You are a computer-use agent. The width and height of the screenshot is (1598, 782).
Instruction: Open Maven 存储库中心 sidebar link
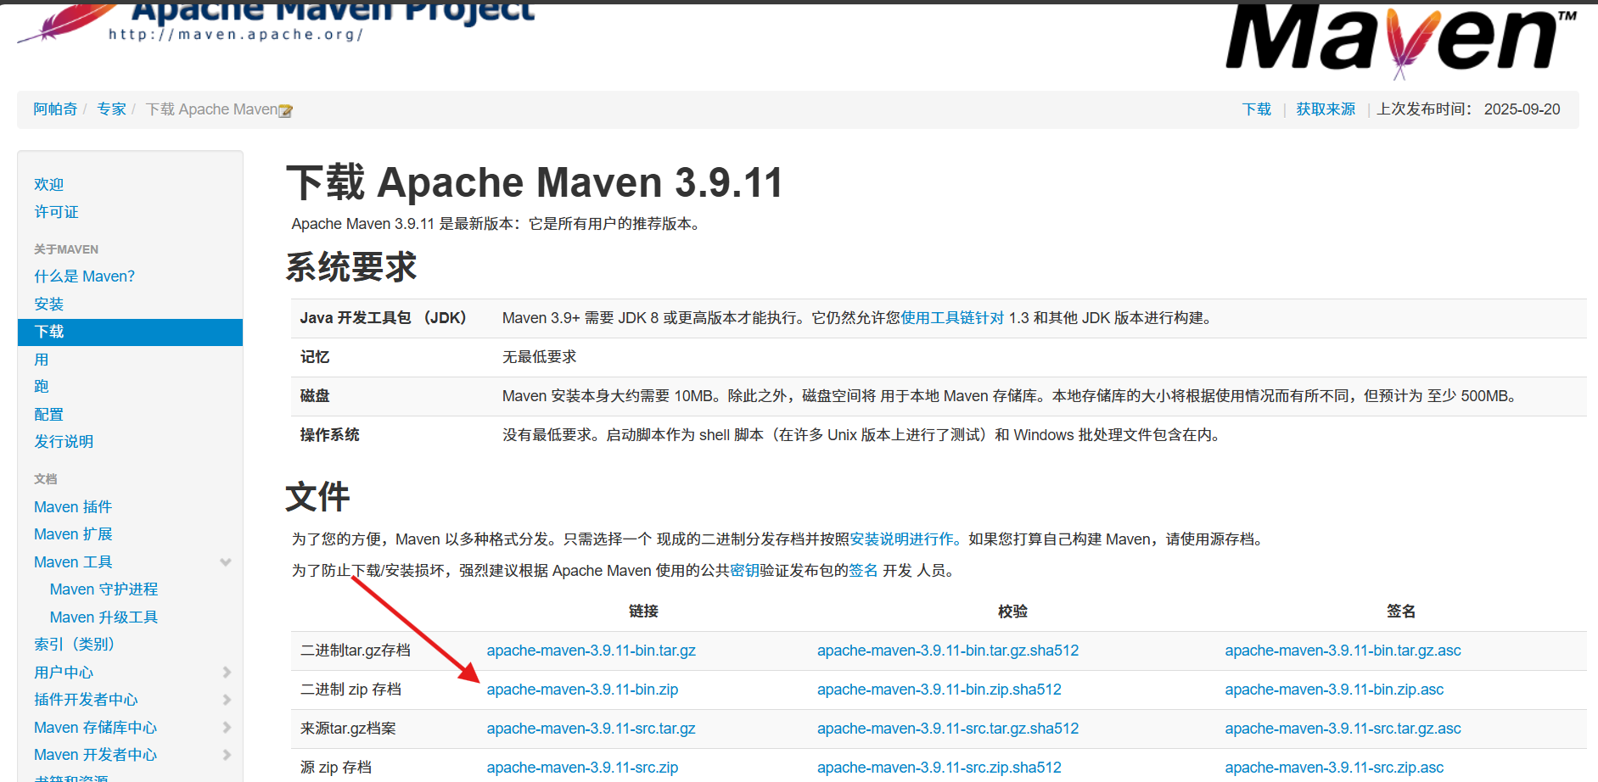point(95,728)
